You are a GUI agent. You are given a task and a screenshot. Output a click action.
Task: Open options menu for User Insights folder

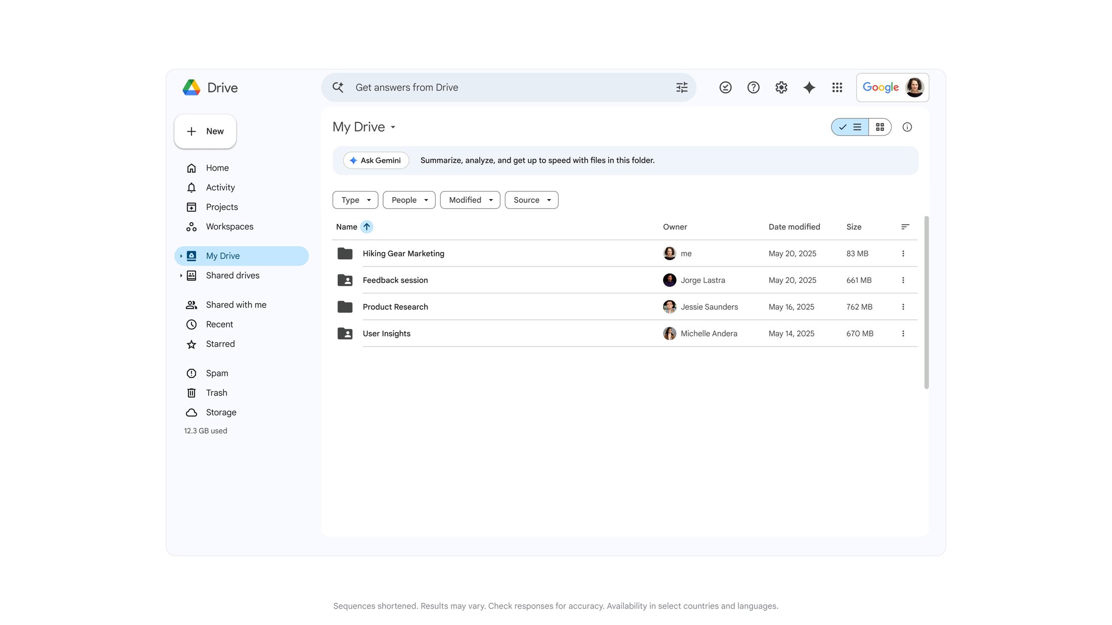pos(903,333)
